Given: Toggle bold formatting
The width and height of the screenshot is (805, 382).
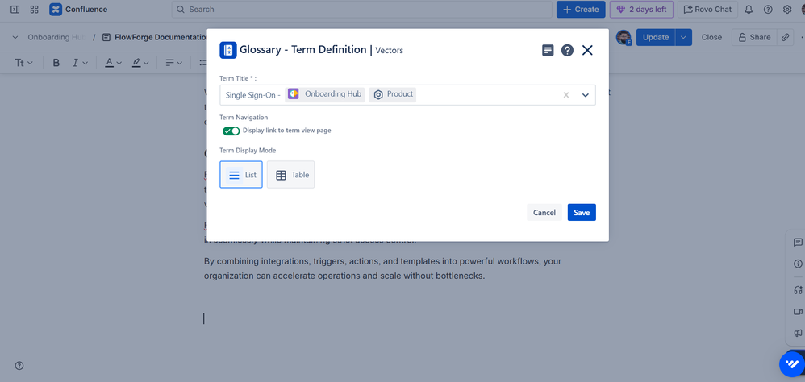Looking at the screenshot, I should click(56, 63).
